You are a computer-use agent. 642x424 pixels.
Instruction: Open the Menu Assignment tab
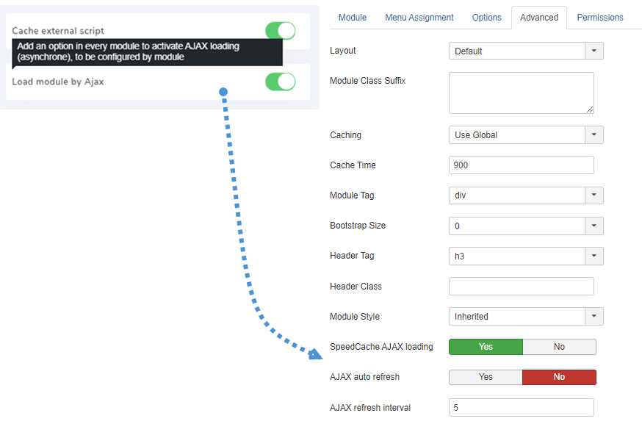(x=419, y=18)
